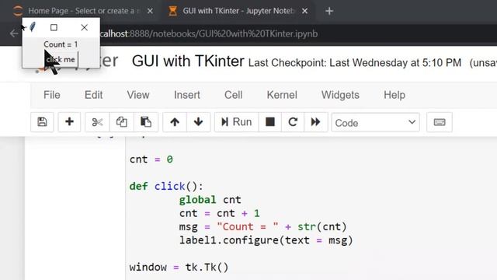Open the Help menu
Screen dimensions: 497x280
(x=394, y=95)
